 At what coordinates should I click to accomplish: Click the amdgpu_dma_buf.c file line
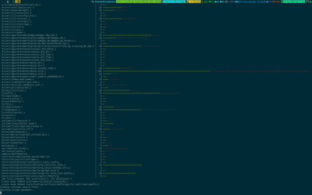coord(29,35)
